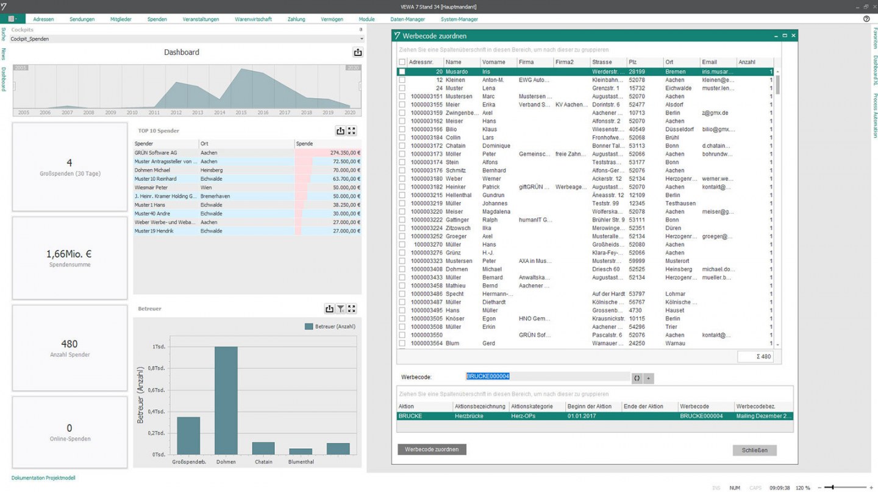Switch to the News side tab
Viewport: 878px width, 492px height.
[x=4, y=54]
